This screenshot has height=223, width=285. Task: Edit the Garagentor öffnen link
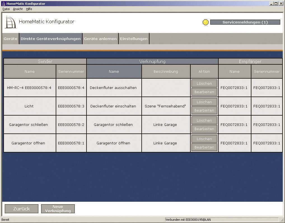tap(204, 147)
